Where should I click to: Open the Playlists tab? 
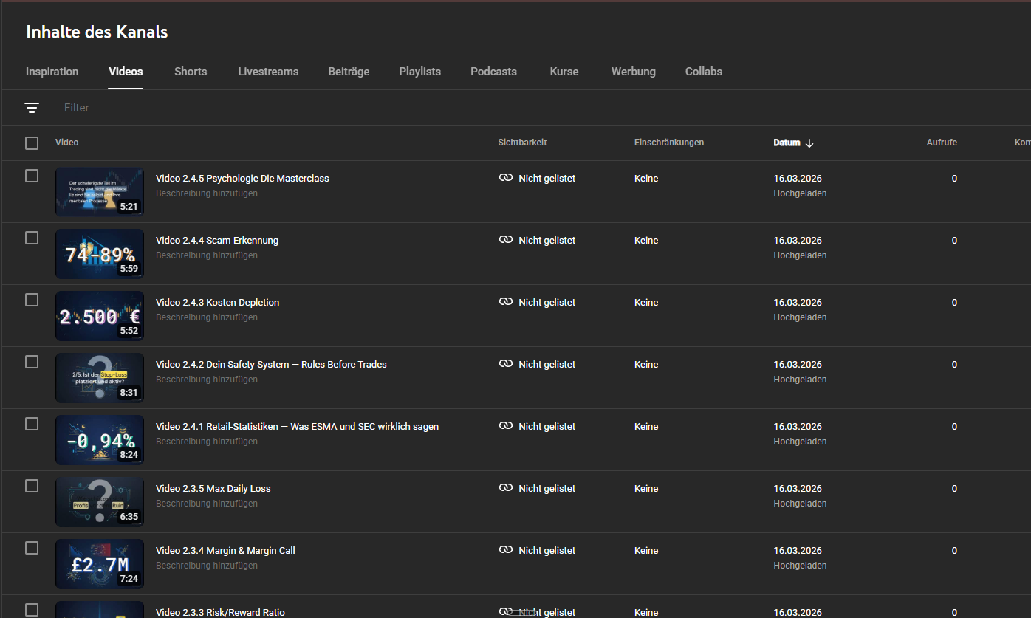pyautogui.click(x=419, y=72)
